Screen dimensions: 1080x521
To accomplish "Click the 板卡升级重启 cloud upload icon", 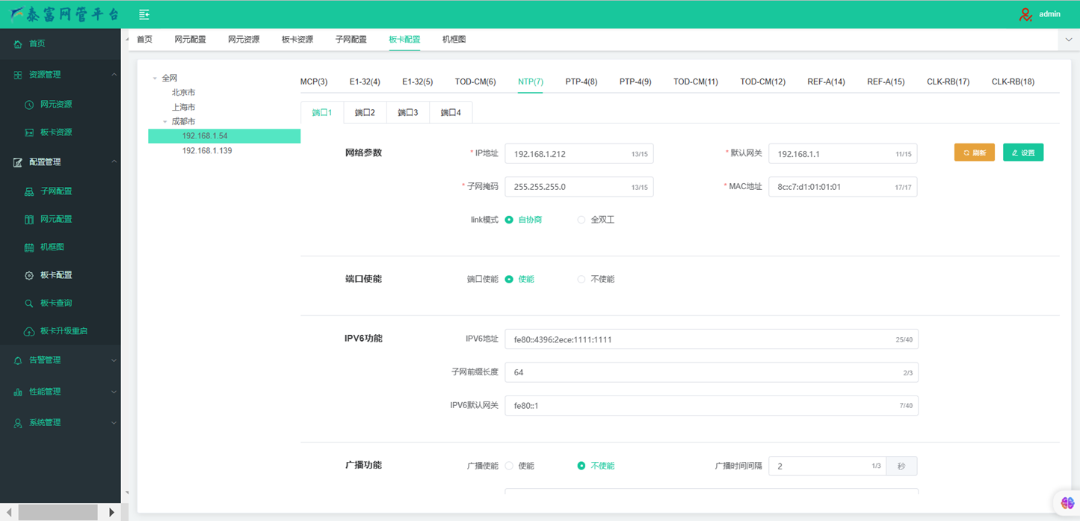I will [x=29, y=331].
